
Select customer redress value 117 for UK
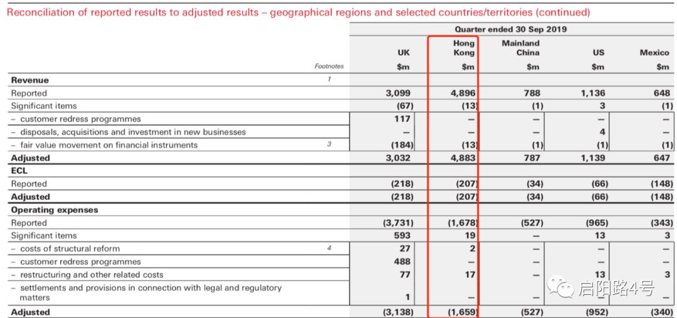point(401,118)
